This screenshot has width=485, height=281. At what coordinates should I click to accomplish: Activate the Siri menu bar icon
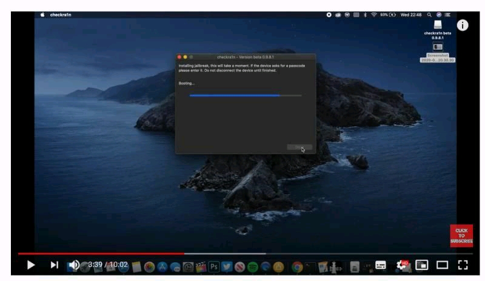(438, 15)
